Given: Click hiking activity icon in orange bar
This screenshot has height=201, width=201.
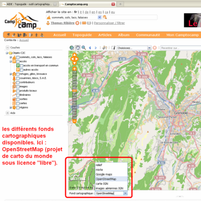Looking at the screenshot, I should (x=36, y=35).
